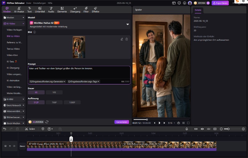Click the layout switch icon in title bar
248x158 pixels.
point(174,3)
